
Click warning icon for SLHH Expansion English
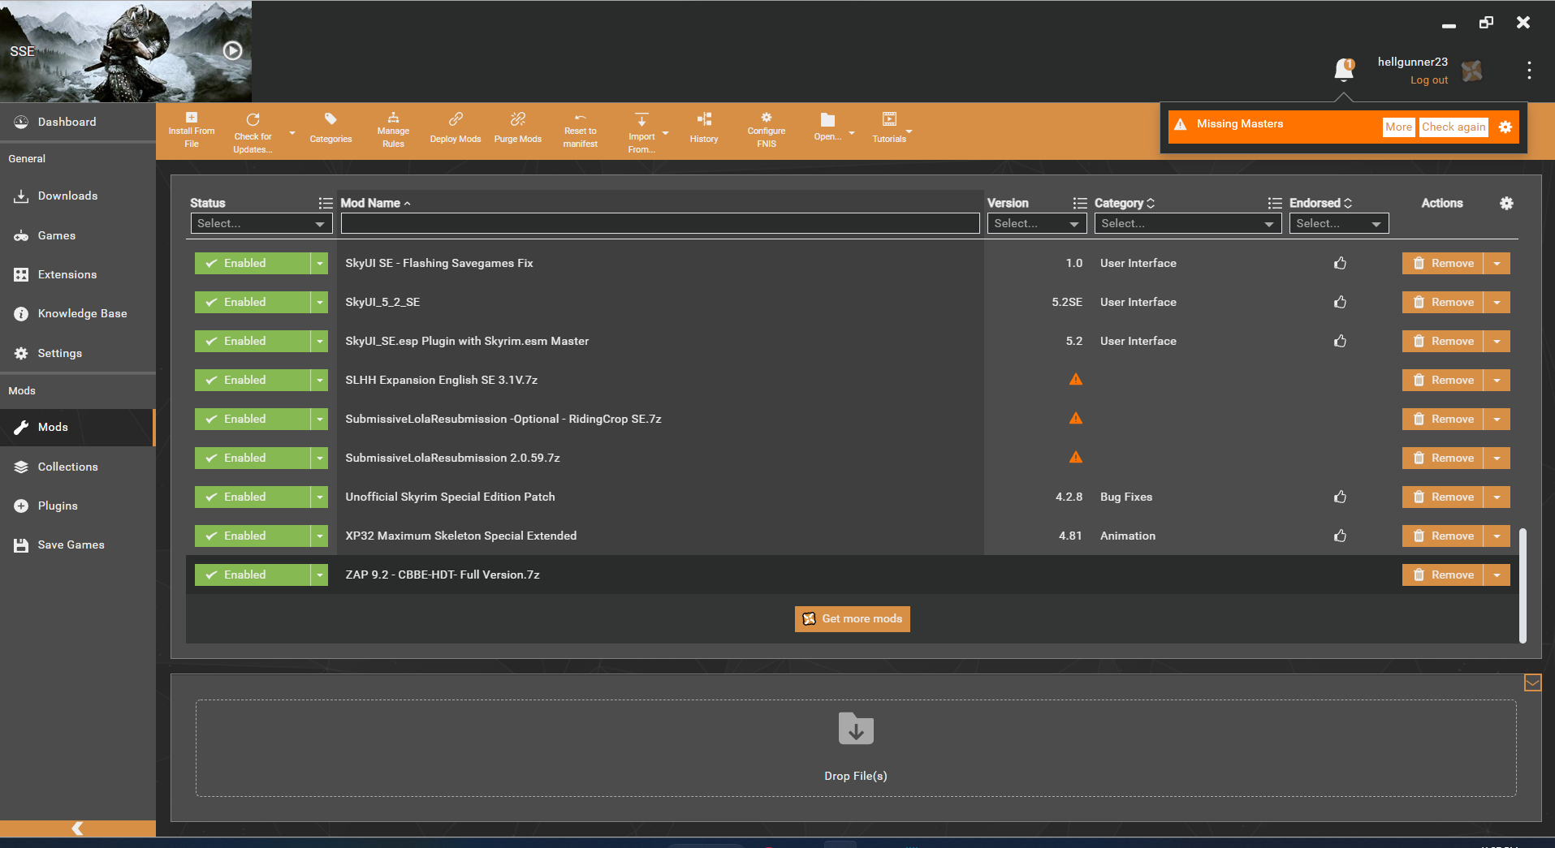click(1076, 379)
